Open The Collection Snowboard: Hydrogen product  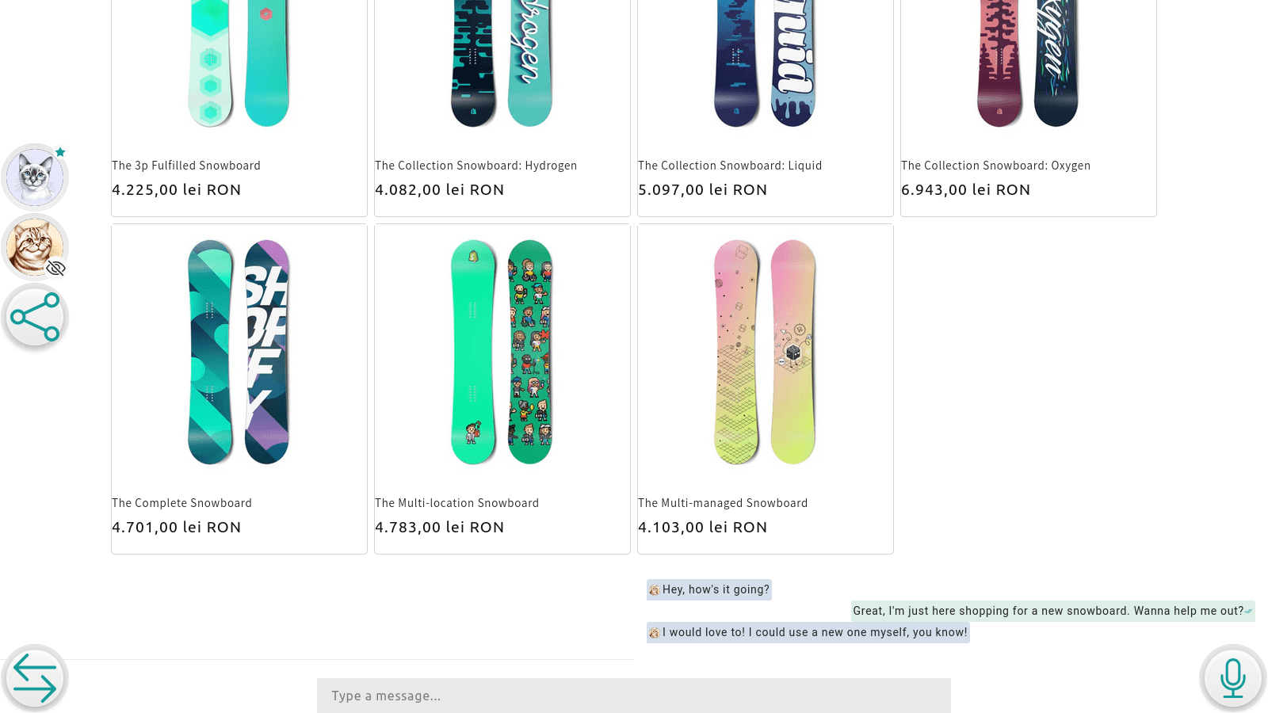pyautogui.click(x=475, y=165)
